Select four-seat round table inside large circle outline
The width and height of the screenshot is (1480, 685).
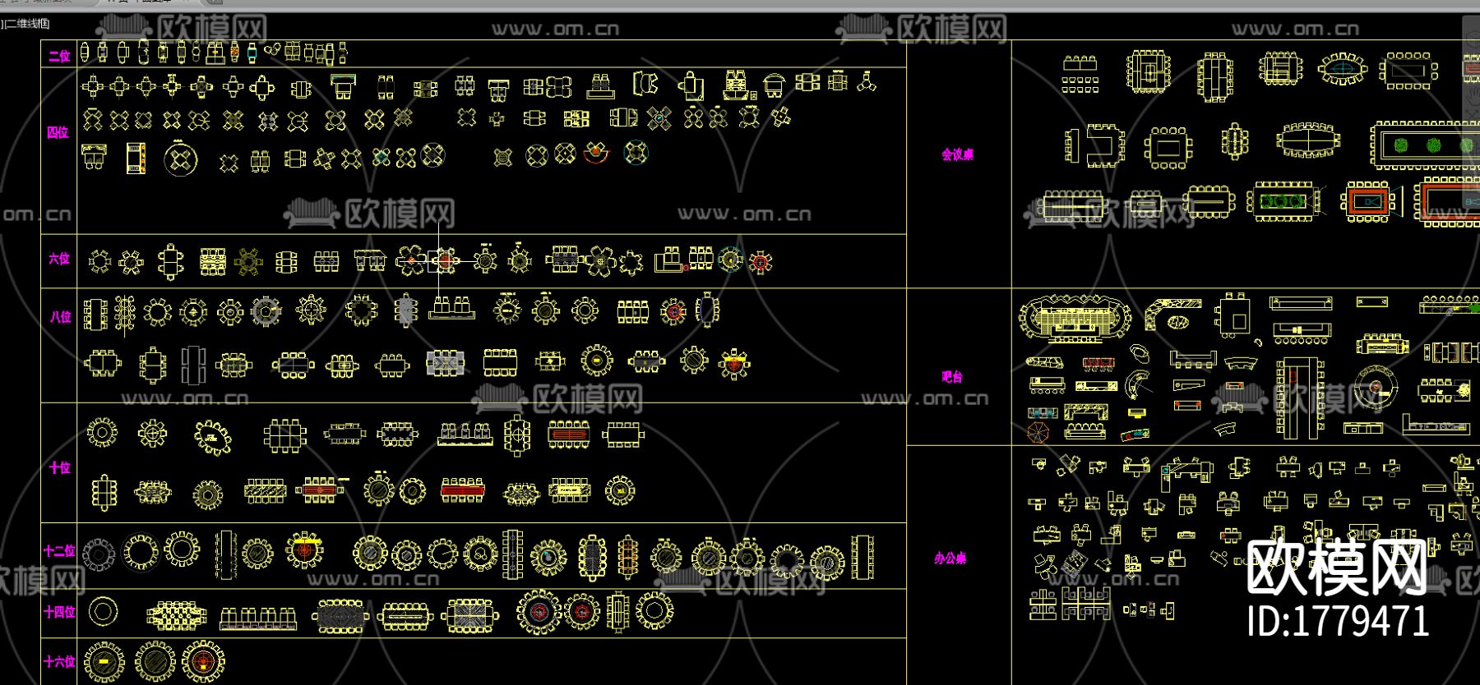[180, 159]
